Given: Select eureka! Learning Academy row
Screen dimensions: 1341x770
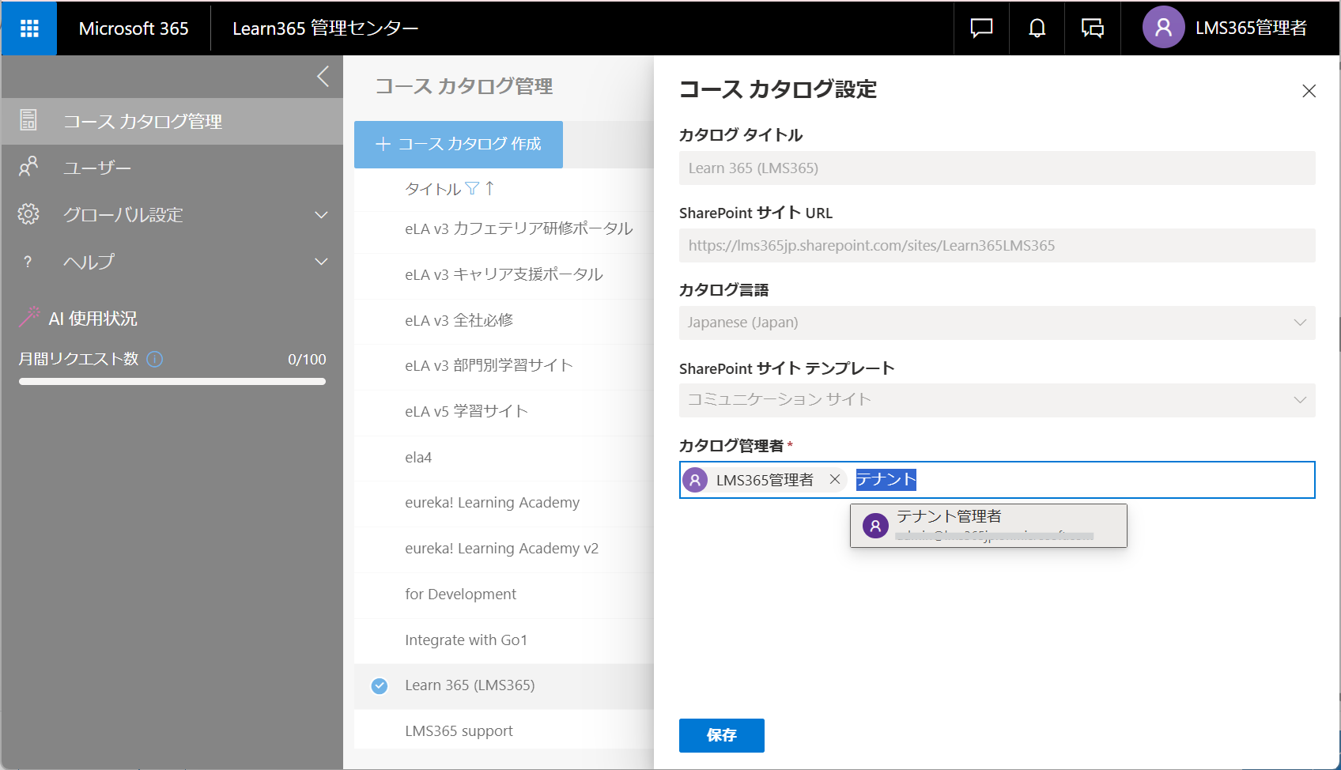Looking at the screenshot, I should point(504,503).
